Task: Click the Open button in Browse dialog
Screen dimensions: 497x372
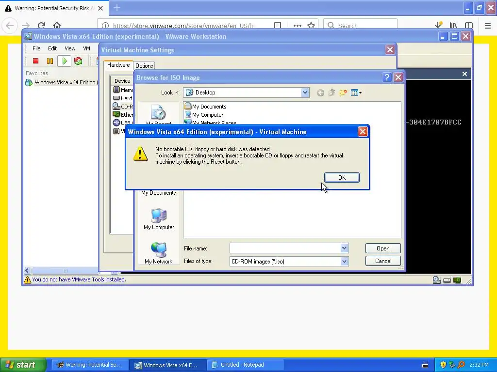Action: tap(383, 248)
